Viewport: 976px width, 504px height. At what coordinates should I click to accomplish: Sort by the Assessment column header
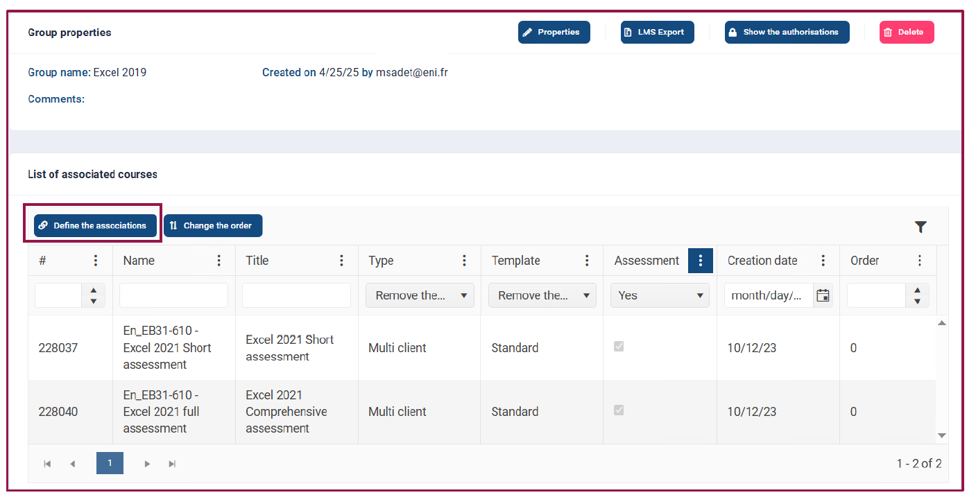647,261
